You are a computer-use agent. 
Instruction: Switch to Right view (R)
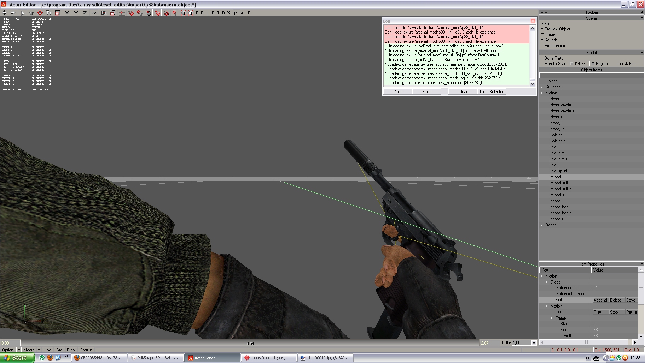(213, 13)
